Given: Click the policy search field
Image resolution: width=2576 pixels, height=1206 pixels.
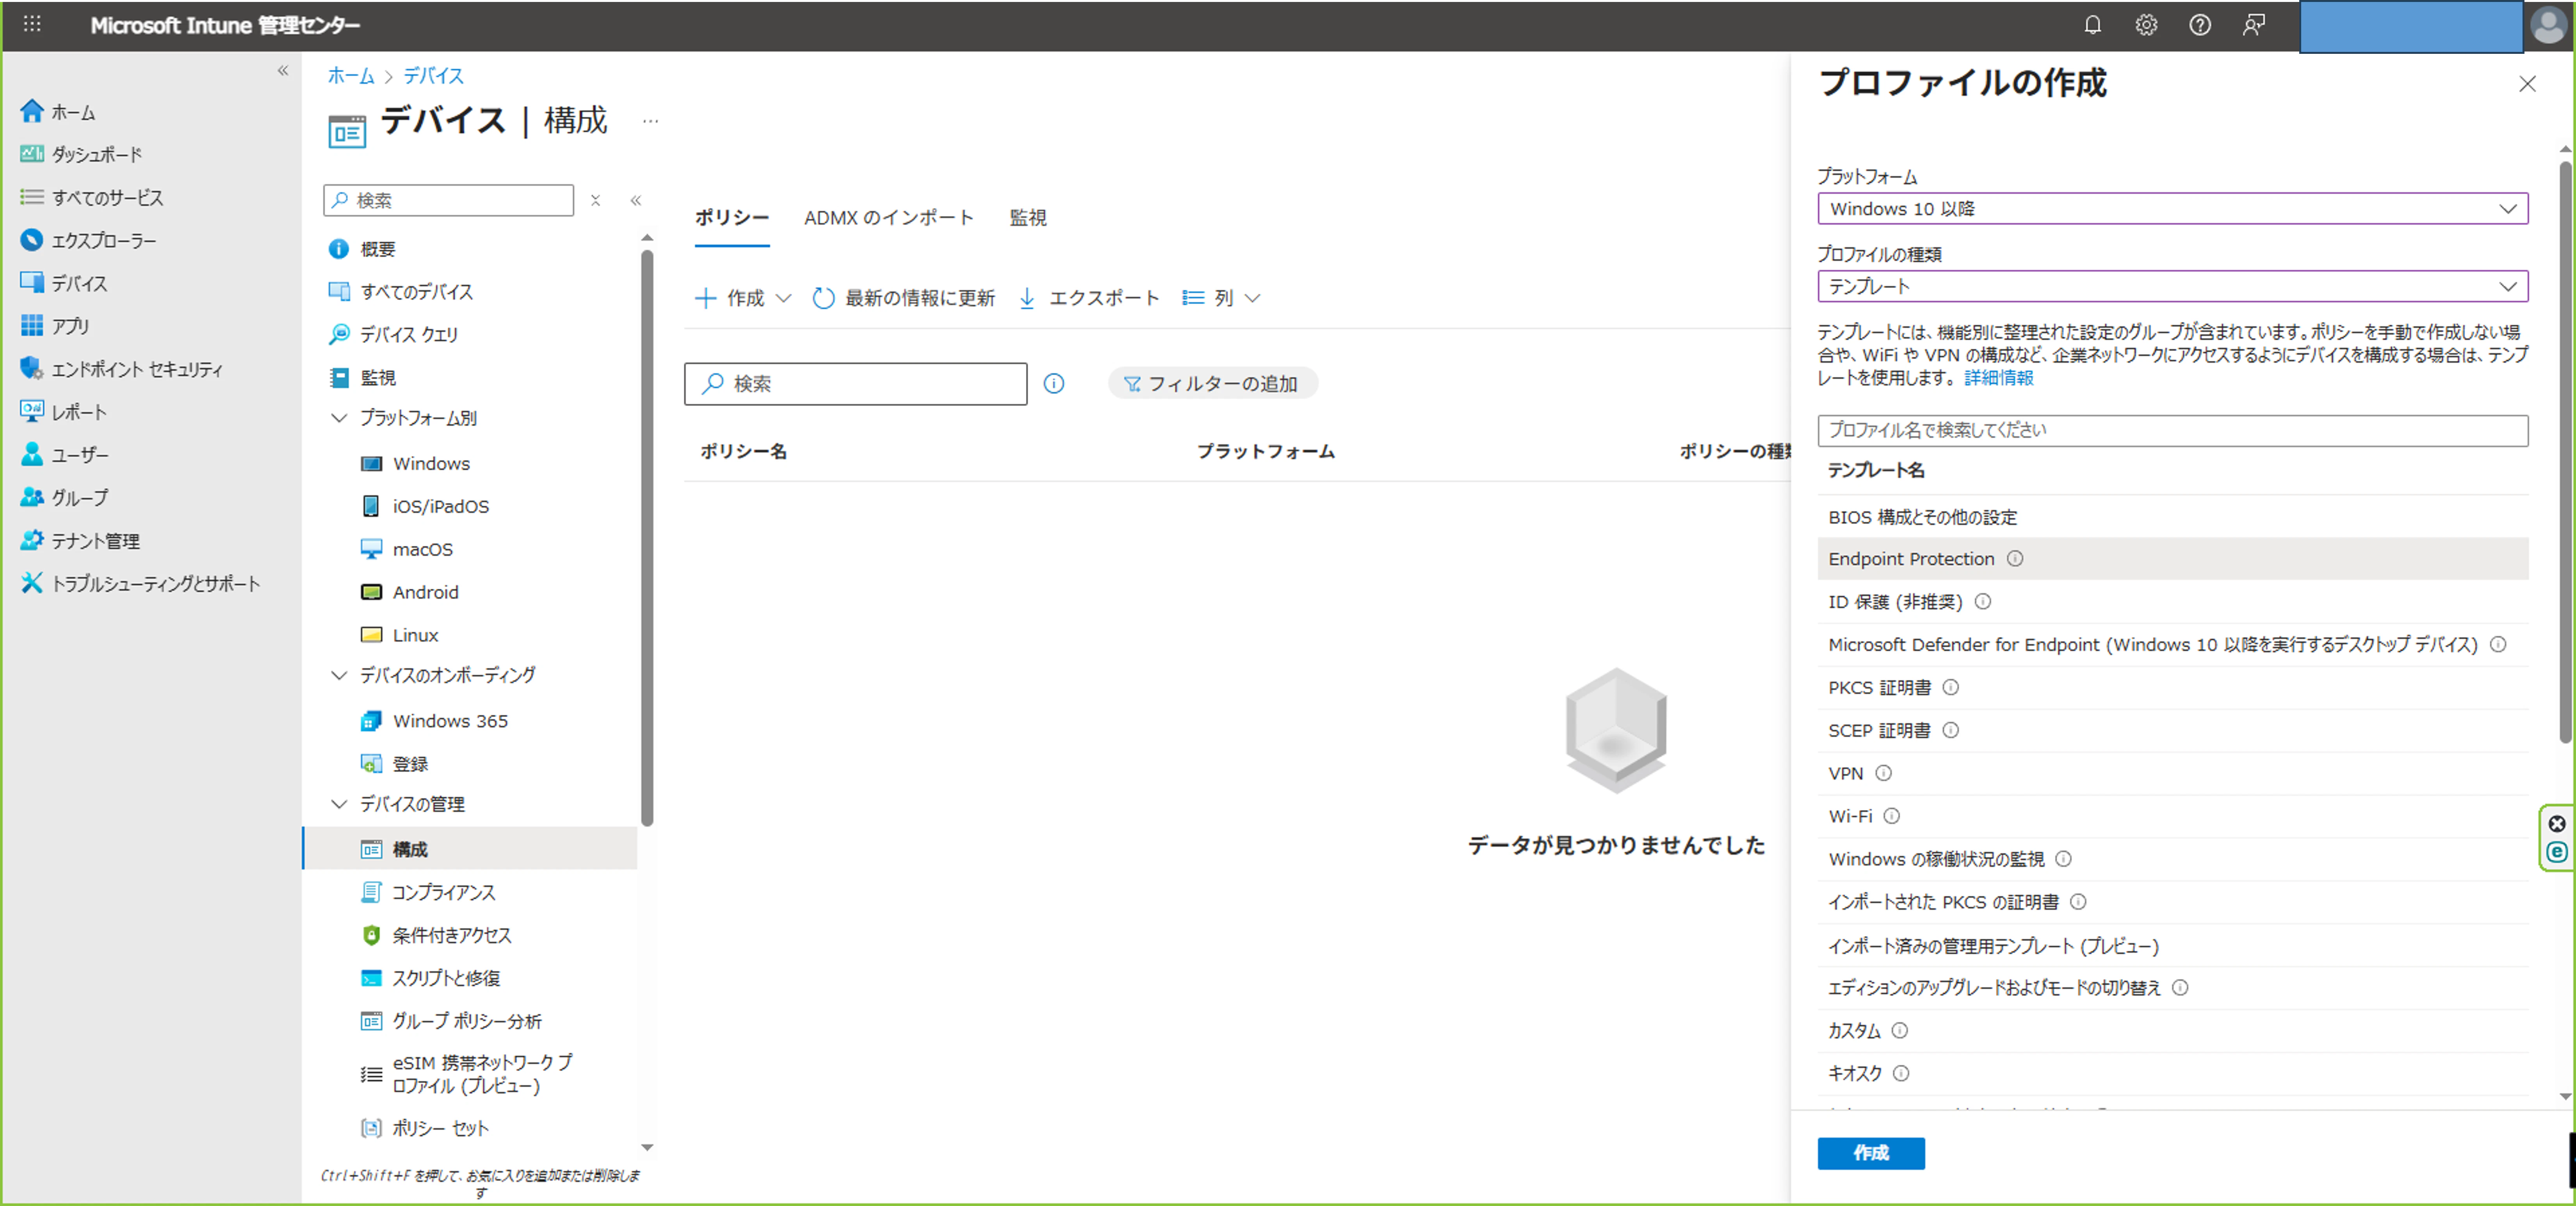Looking at the screenshot, I should click(x=855, y=384).
